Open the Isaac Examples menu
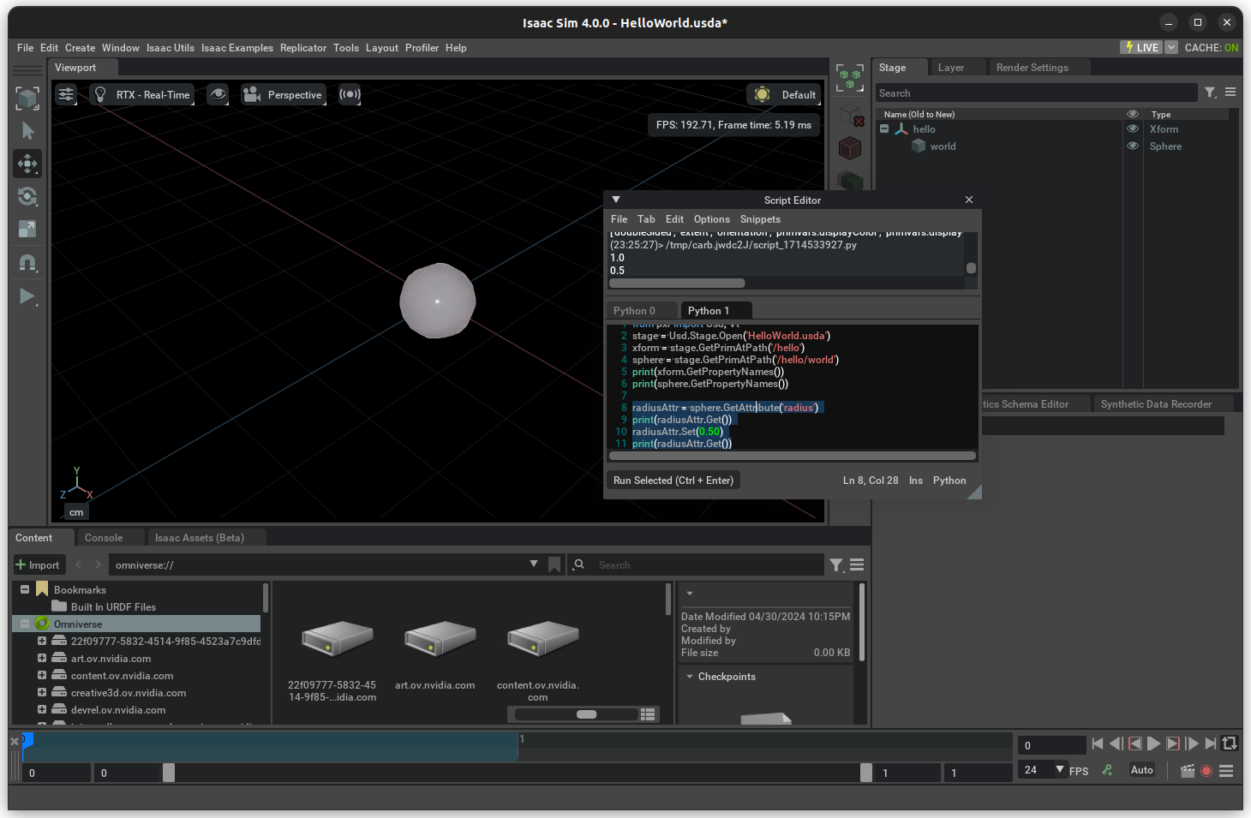The height and width of the screenshot is (818, 1251). (x=236, y=48)
